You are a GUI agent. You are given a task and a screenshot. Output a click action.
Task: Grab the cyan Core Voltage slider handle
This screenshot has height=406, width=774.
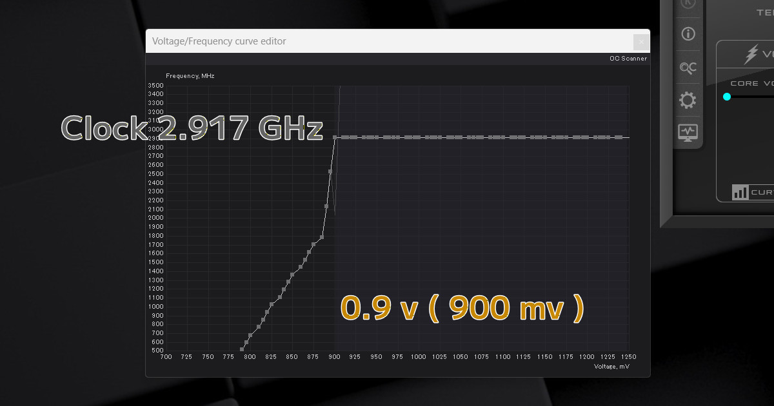(727, 97)
